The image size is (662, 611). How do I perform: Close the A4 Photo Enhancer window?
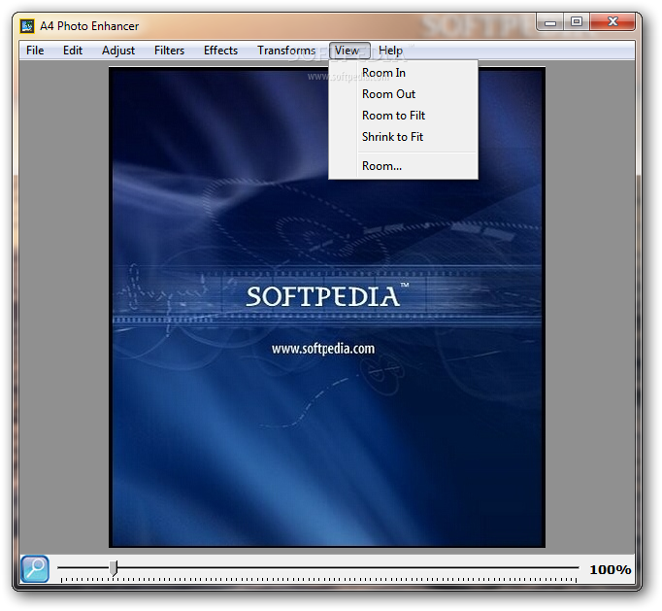[612, 22]
